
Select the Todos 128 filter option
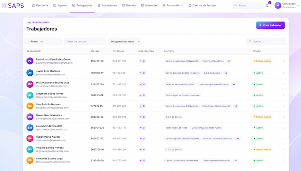coord(44,42)
